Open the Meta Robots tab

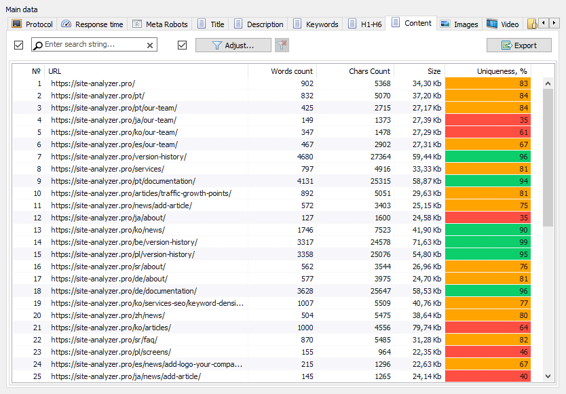[161, 24]
